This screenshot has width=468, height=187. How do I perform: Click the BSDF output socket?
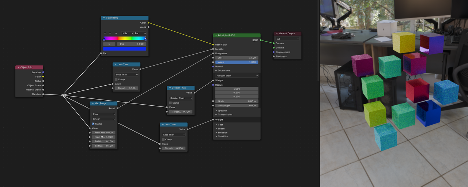coord(261,40)
